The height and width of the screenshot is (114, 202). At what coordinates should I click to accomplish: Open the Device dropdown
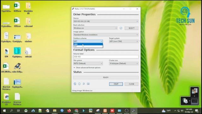coord(106,21)
